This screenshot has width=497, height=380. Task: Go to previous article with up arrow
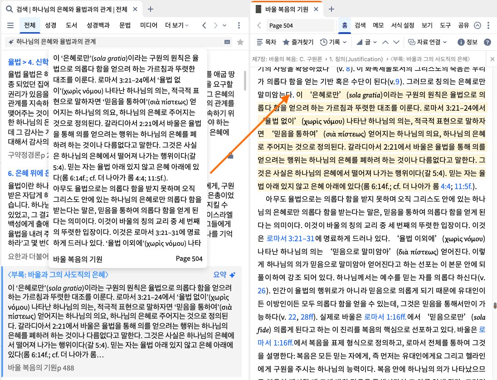point(385,42)
